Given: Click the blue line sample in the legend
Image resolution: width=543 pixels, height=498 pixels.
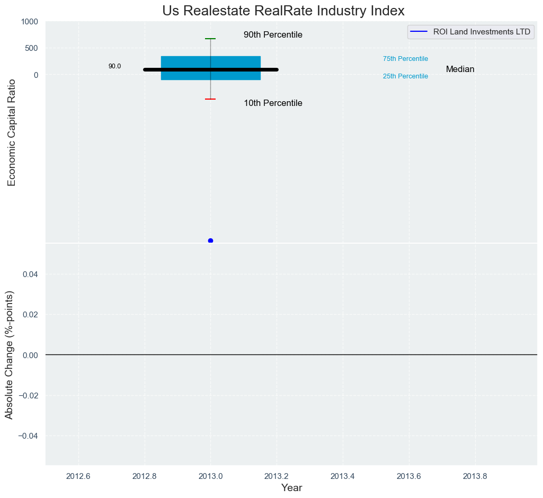Looking at the screenshot, I should pos(419,32).
